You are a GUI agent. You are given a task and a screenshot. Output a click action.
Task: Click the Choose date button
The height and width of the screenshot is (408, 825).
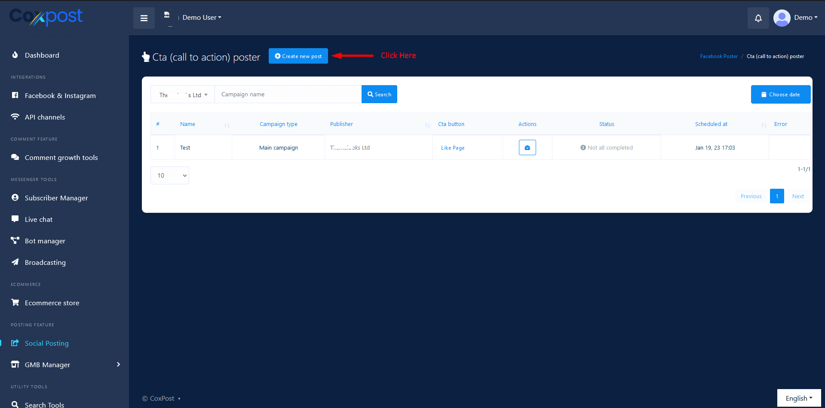[x=780, y=95]
